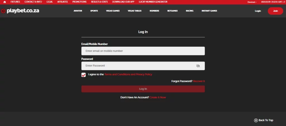Click the red Join button

click(275, 11)
